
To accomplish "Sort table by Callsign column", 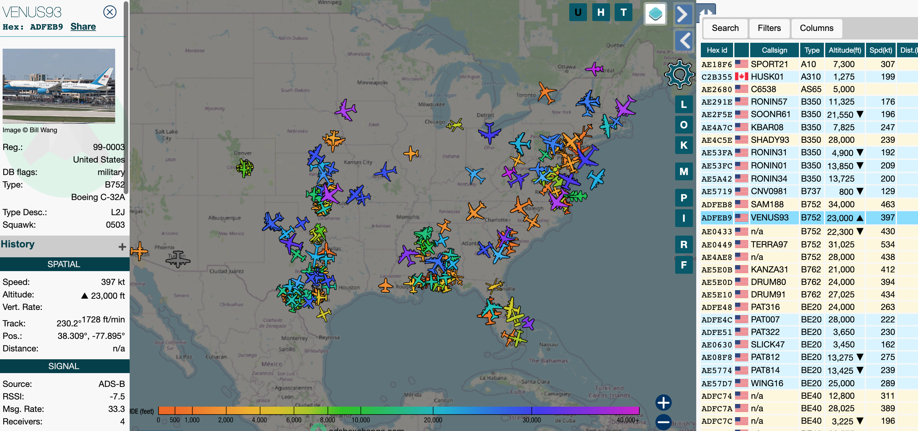I will (x=774, y=50).
